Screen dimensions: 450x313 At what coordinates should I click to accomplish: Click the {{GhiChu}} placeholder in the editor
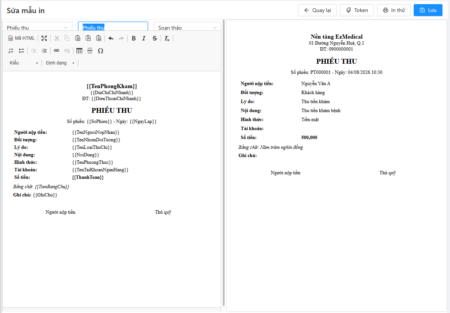45,195
